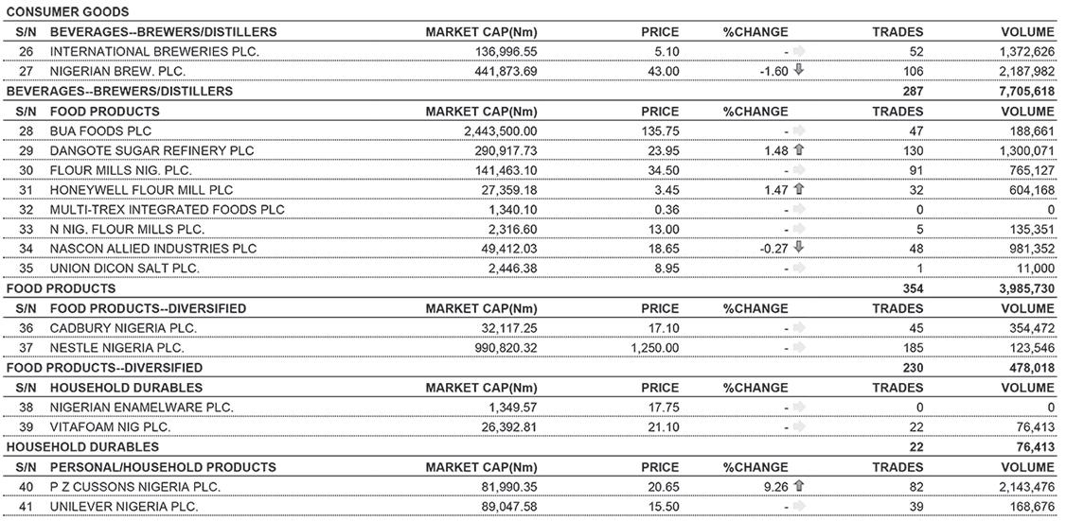Select the CONSUMER GOODS sector heading

68,12
